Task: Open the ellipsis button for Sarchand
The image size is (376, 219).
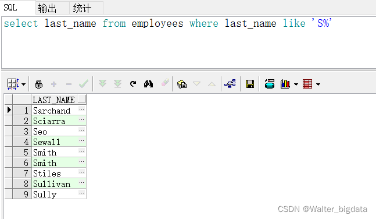Action: click(82, 110)
